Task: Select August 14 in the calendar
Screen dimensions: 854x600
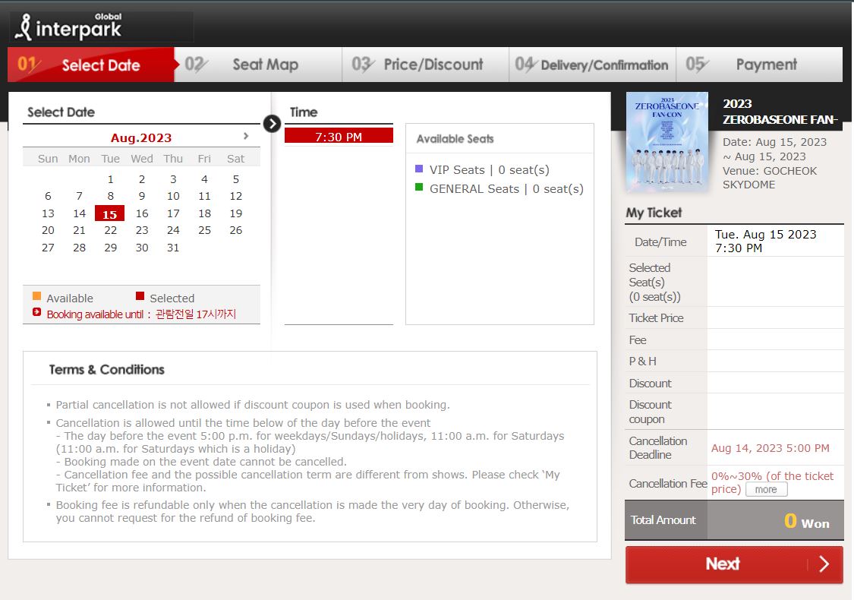Action: [80, 213]
